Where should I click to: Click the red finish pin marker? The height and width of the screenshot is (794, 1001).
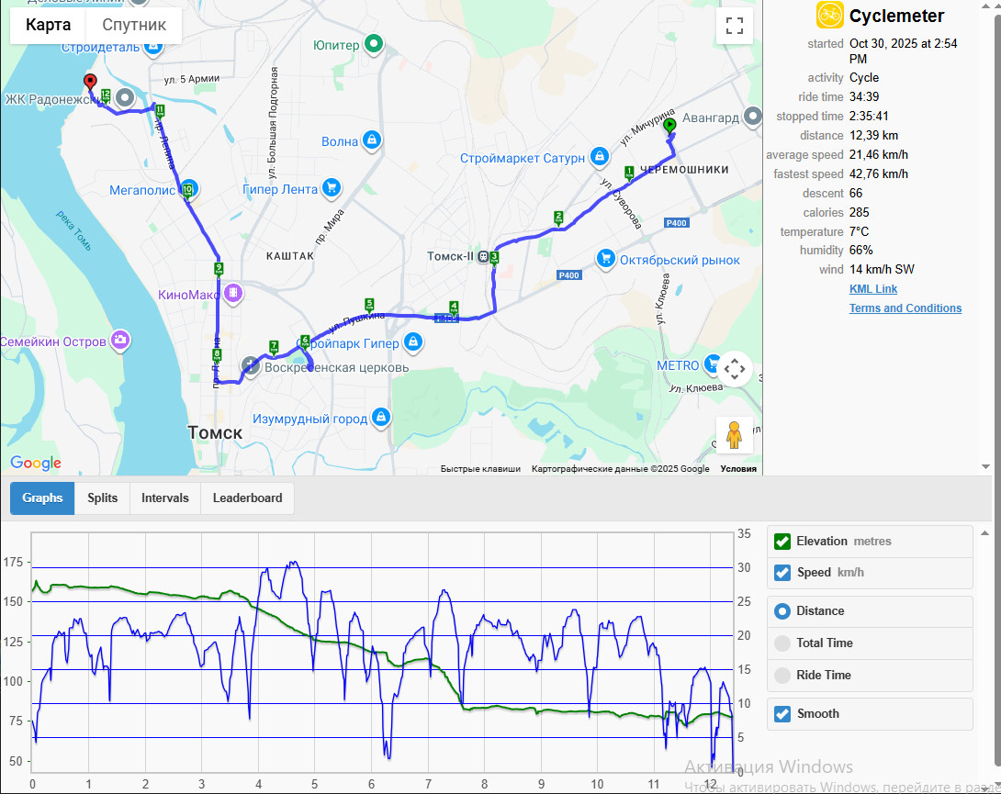[x=91, y=82]
